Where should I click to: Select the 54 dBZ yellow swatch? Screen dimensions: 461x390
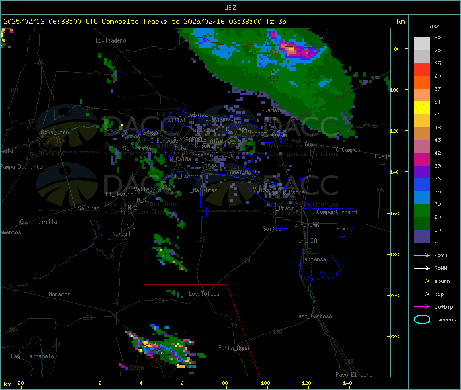[422, 108]
